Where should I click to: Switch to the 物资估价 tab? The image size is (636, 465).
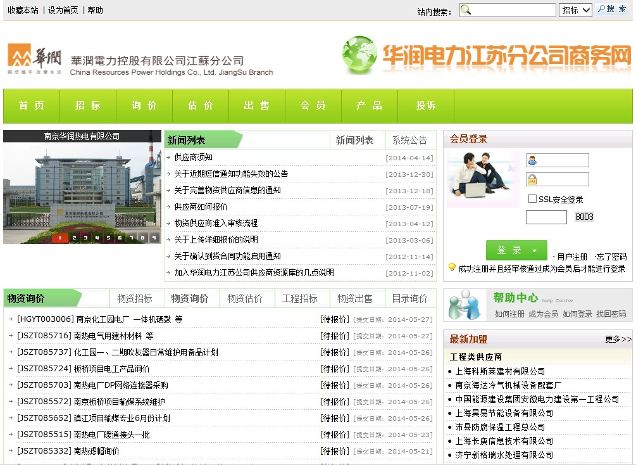point(245,298)
